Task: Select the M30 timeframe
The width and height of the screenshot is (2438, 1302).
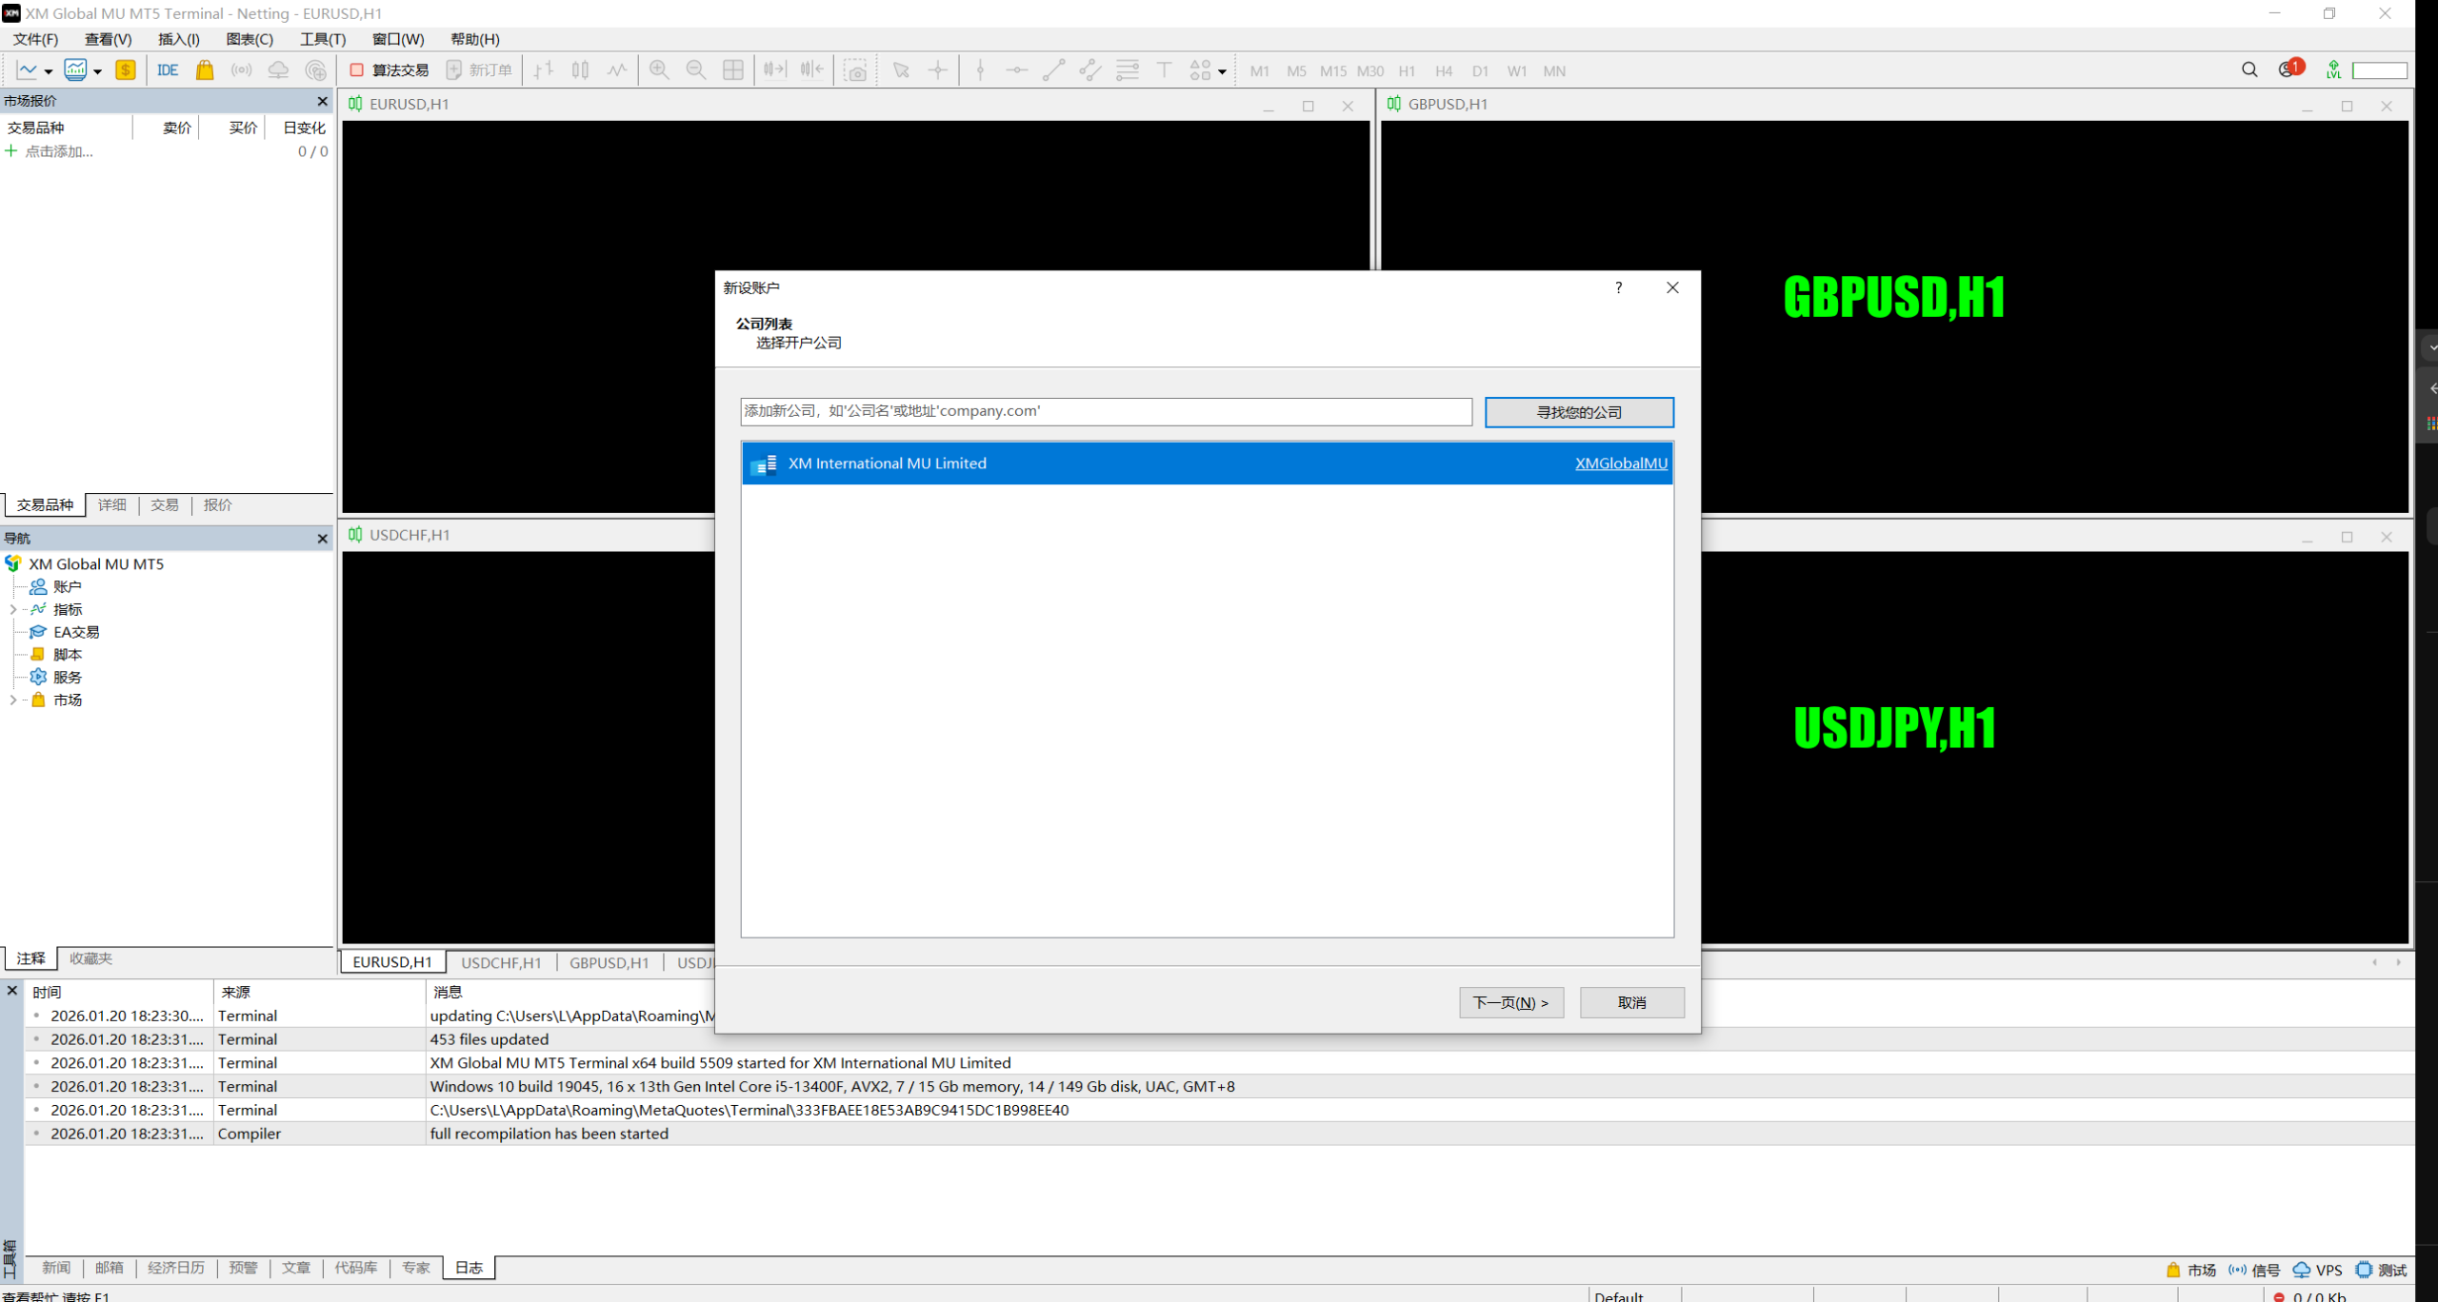Action: click(1370, 71)
